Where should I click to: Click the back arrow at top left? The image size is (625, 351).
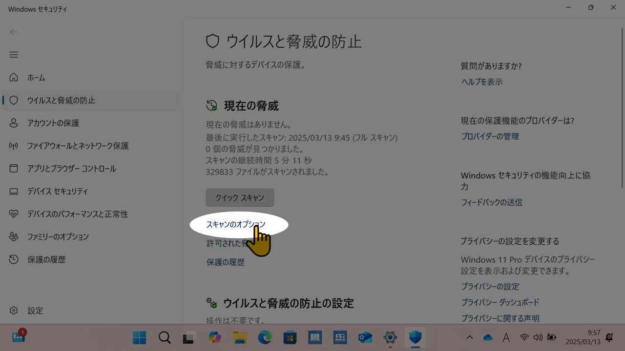point(13,32)
